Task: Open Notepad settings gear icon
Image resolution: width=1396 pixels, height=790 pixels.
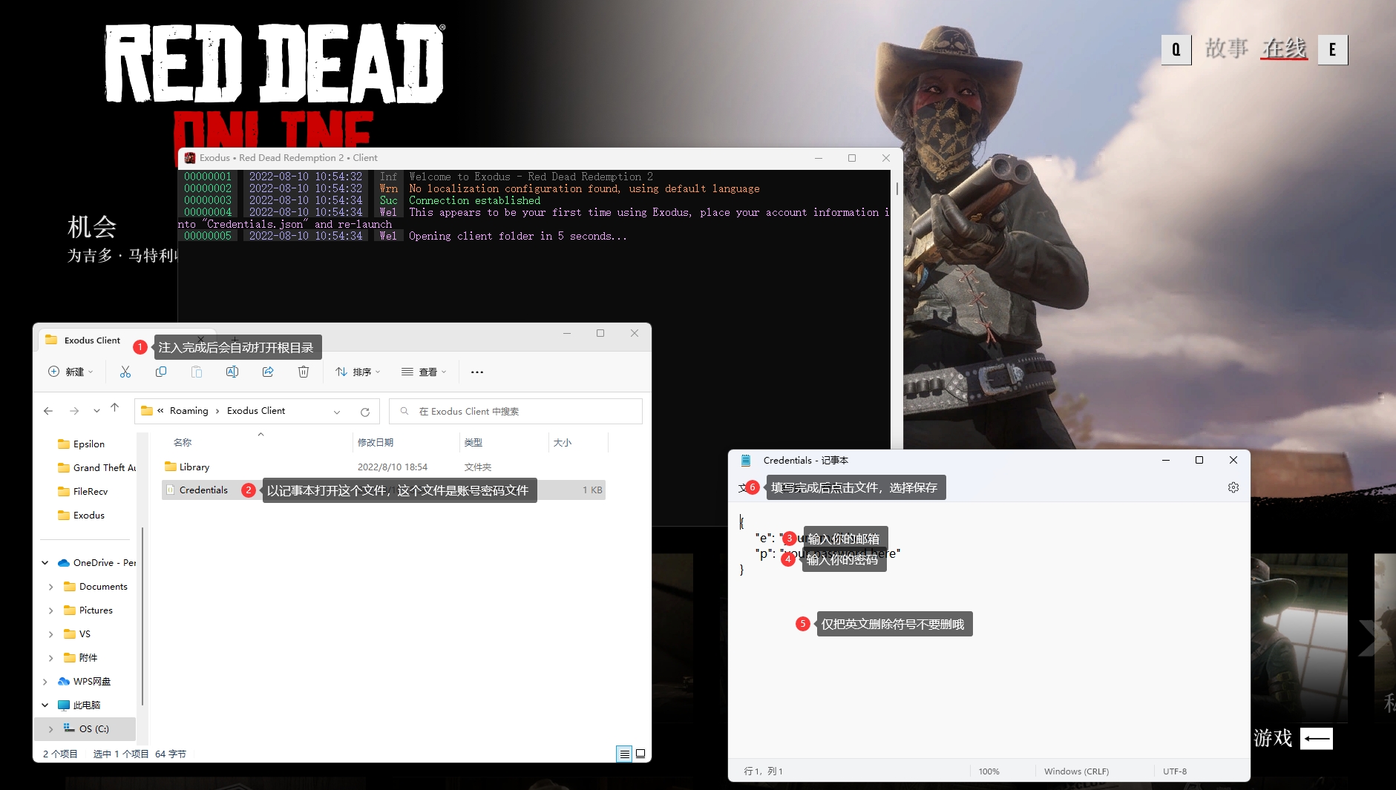Action: click(1233, 487)
